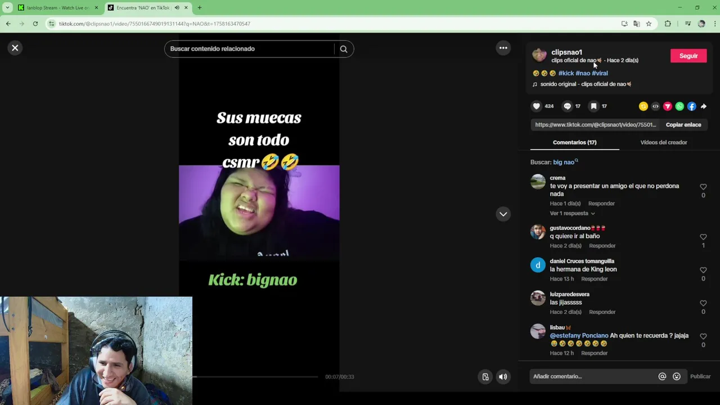This screenshot has width=720, height=405.
Task: Click the search magnifier icon in video search
Action: tap(344, 49)
